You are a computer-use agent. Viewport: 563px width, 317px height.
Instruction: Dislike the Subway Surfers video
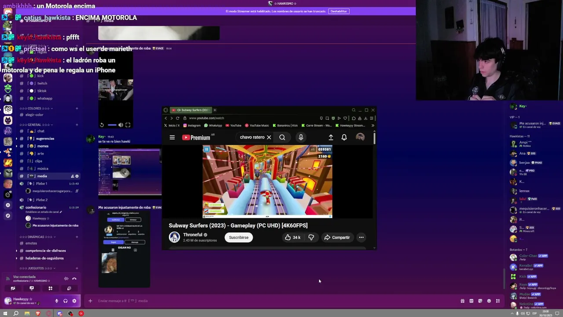[x=311, y=237]
